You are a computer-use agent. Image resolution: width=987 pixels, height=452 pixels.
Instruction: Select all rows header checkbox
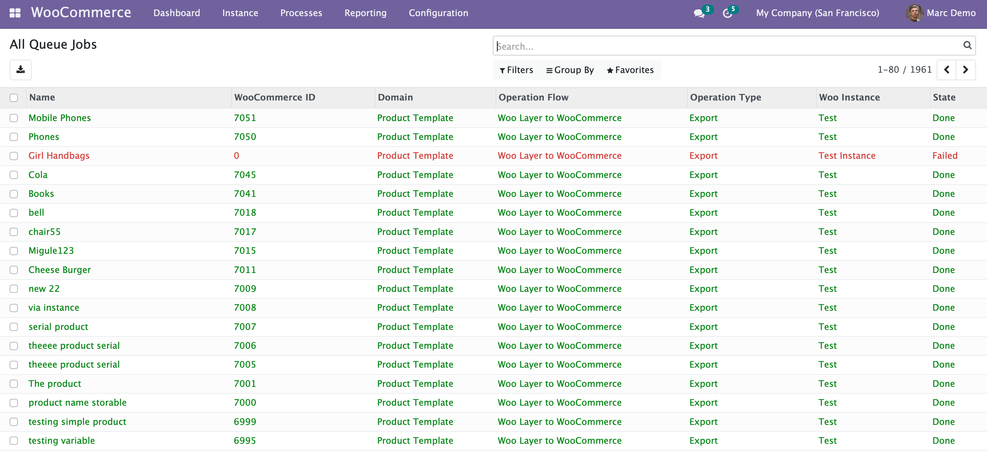(x=14, y=98)
